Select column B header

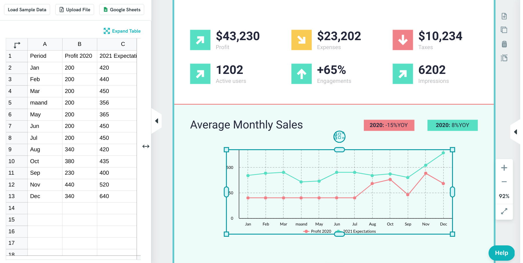click(x=79, y=44)
